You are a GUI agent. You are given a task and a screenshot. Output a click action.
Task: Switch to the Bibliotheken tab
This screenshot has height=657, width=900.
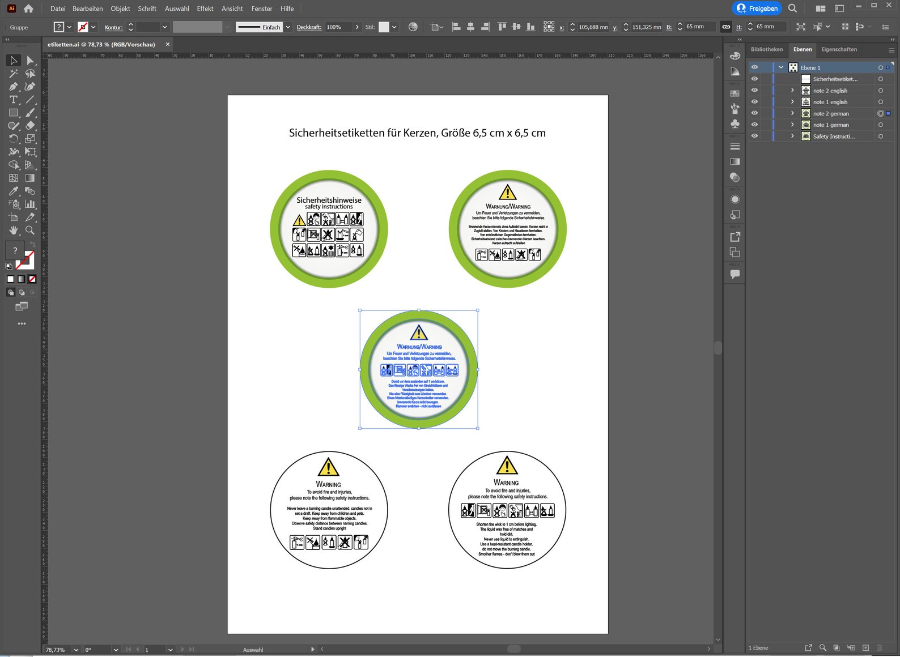767,49
